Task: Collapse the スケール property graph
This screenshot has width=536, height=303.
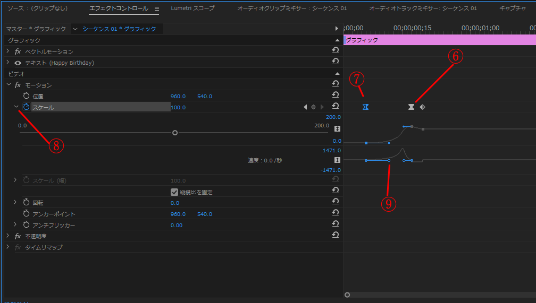Action: click(x=16, y=107)
